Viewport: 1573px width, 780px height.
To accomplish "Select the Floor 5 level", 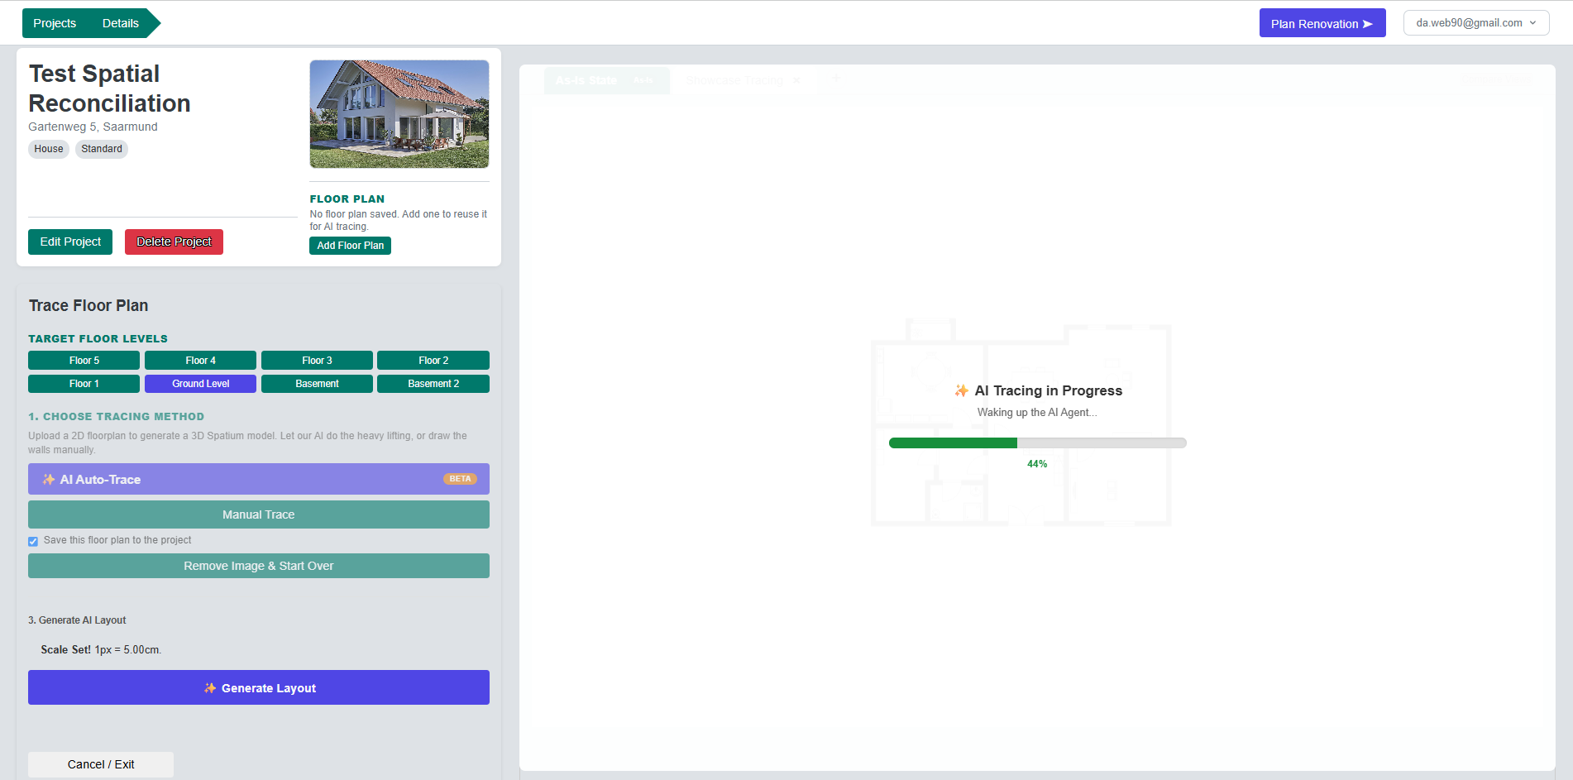I will [x=84, y=361].
